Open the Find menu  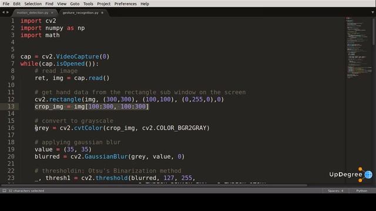[49, 4]
